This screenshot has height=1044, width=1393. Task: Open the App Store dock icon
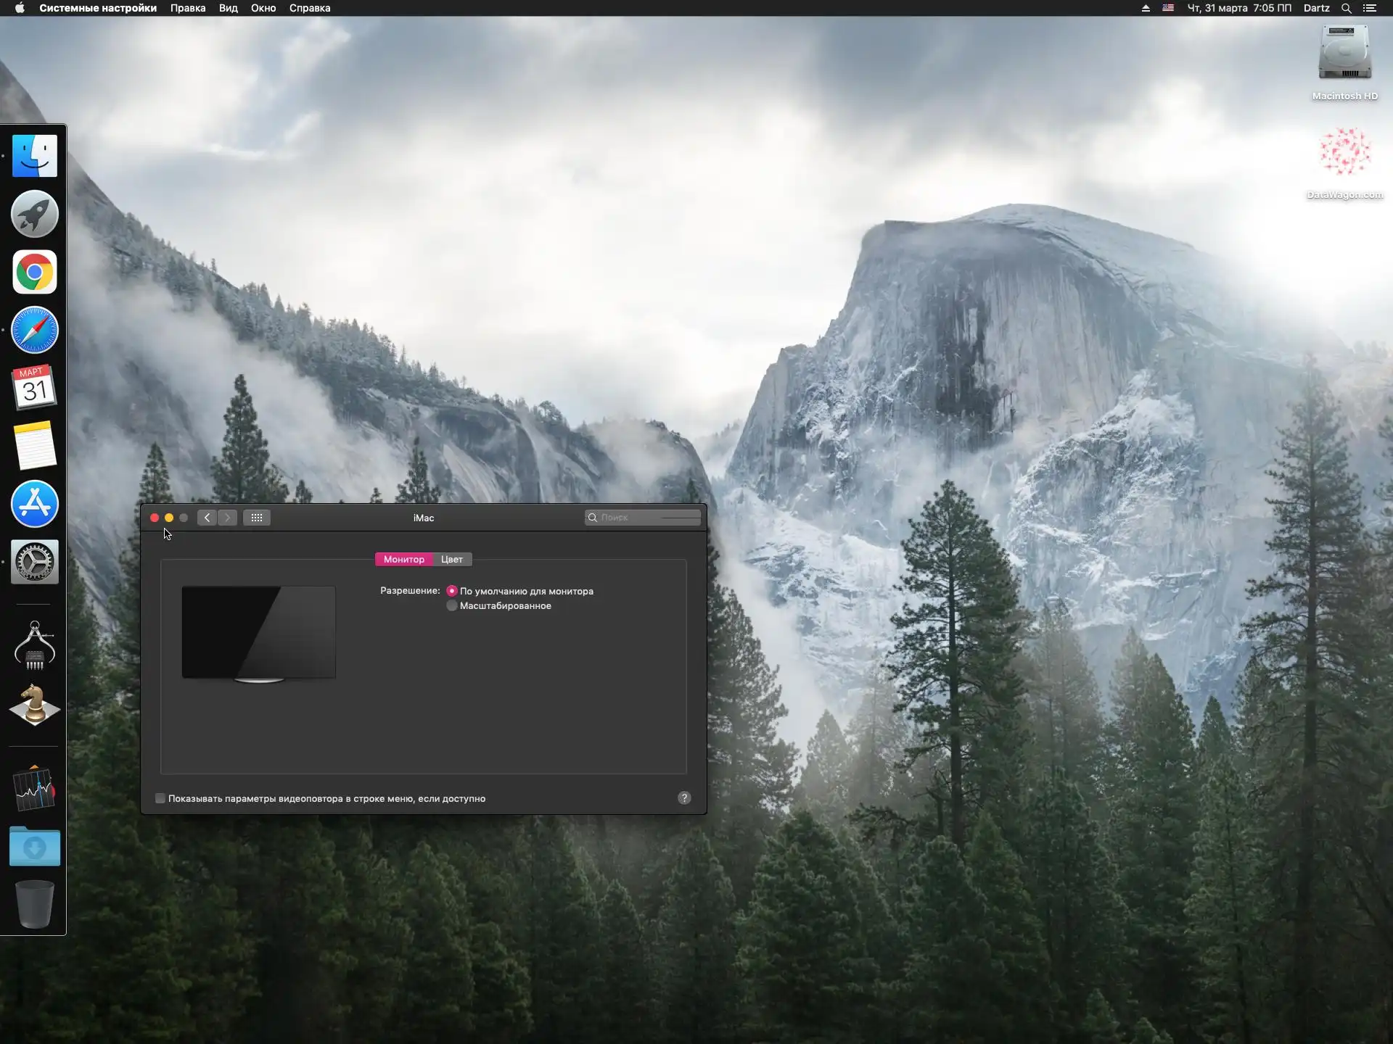point(34,504)
